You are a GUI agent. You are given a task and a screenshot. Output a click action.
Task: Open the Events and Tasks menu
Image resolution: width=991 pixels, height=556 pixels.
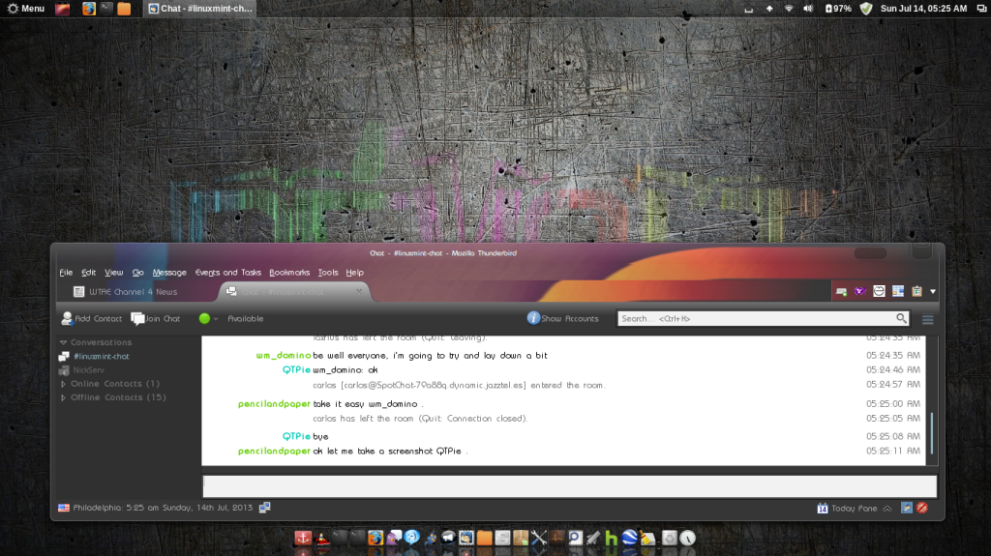[228, 273]
